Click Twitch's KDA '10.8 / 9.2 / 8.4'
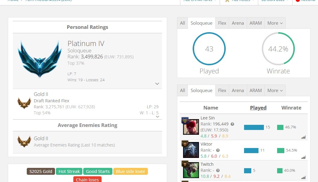The height and width of the screenshot is (182, 318). pos(216,176)
